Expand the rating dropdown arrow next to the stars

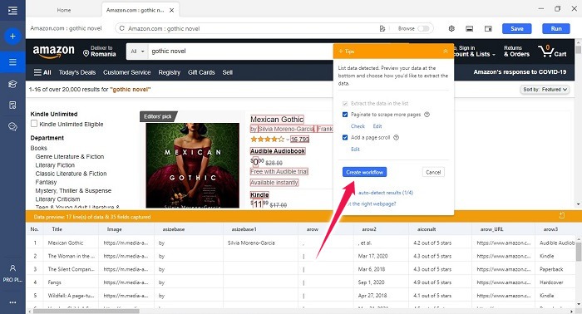coord(288,140)
